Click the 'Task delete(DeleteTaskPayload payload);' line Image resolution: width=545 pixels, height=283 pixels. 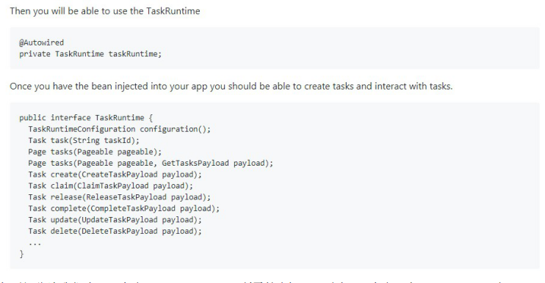[115, 232]
